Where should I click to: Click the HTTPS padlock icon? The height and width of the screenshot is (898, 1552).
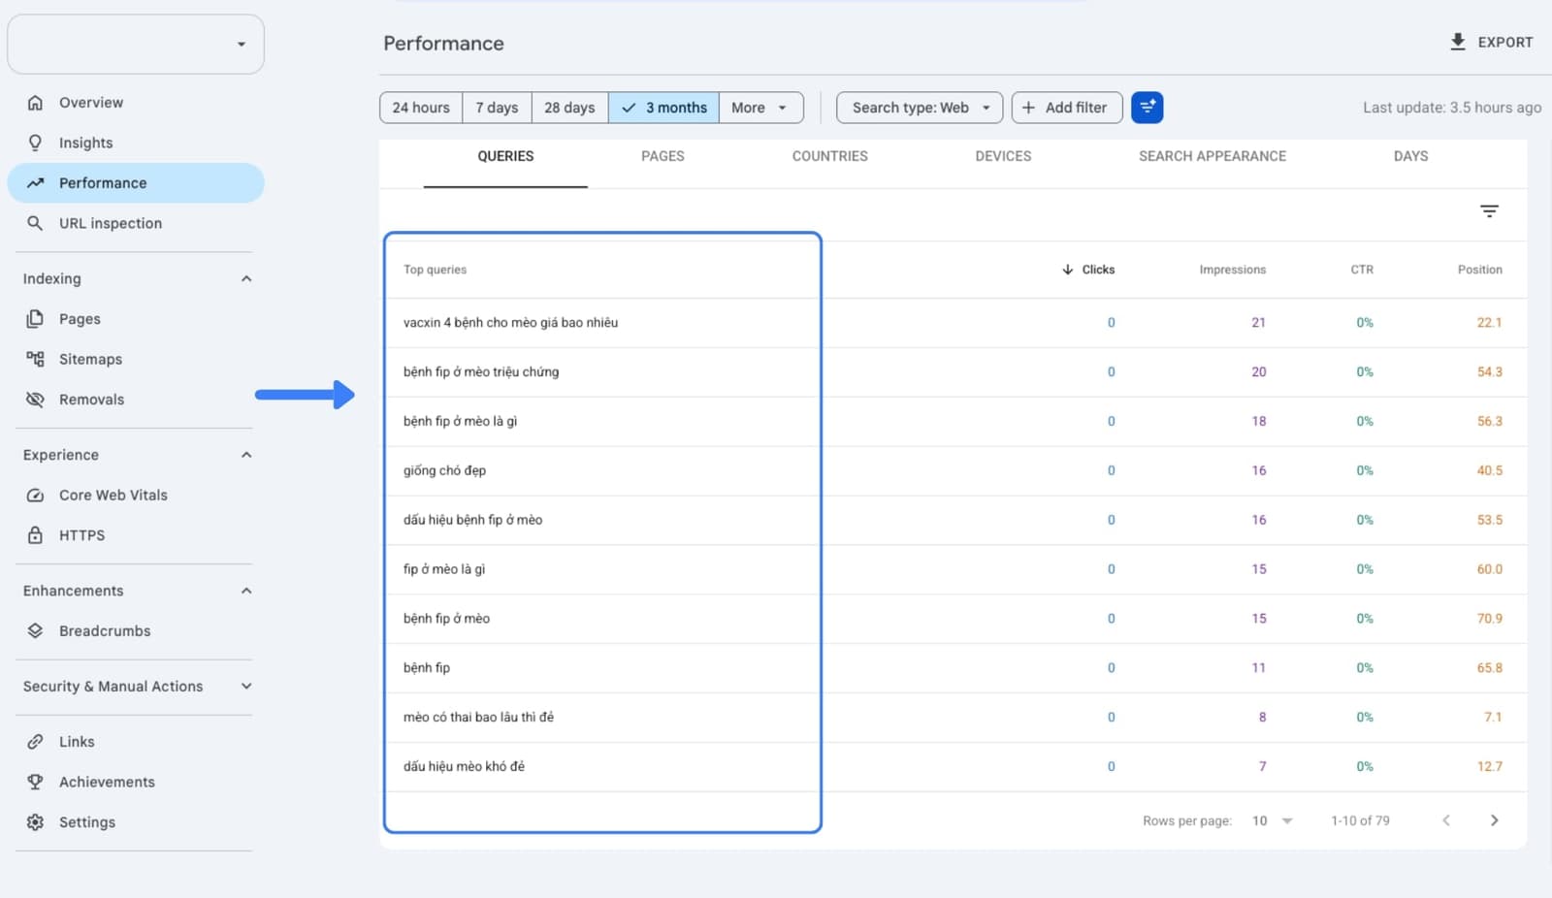(35, 535)
